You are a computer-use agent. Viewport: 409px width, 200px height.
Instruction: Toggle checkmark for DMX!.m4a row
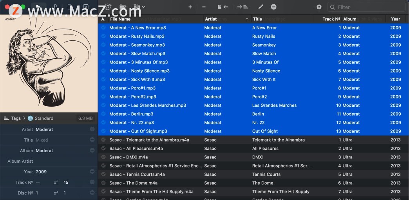coord(103,157)
